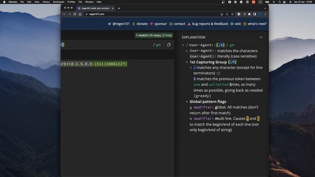The image size is (315, 177).
Task: Copy the regex to clipboard icon
Action: [x=169, y=45]
